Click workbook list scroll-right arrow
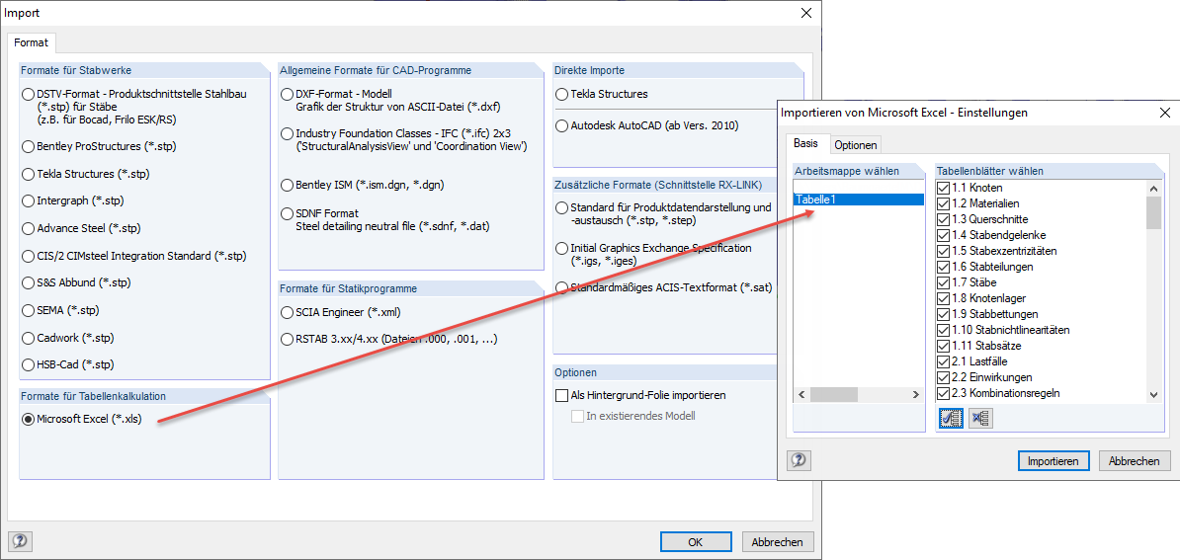Image resolution: width=1180 pixels, height=560 pixels. (916, 395)
